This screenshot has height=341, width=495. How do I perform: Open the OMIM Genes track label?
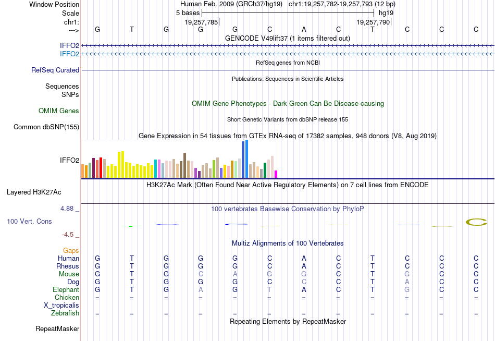pos(59,111)
